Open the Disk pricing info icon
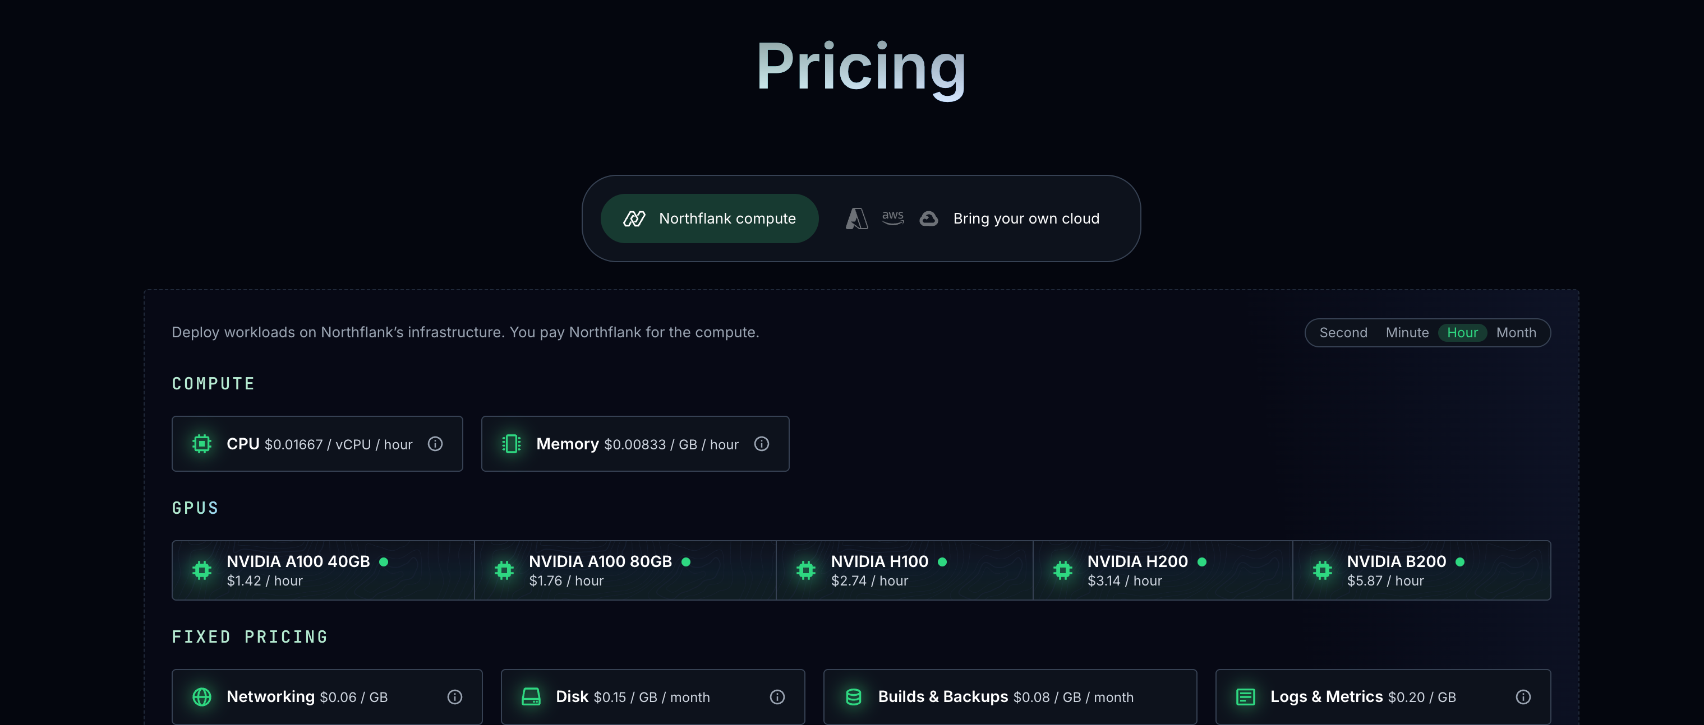This screenshot has height=725, width=1704. point(777,697)
